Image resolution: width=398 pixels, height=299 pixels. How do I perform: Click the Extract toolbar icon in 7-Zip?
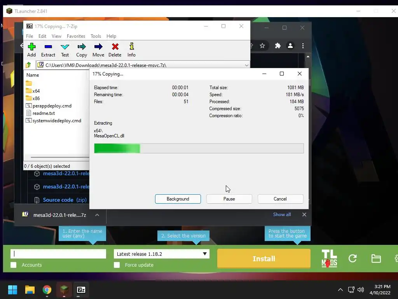48,50
